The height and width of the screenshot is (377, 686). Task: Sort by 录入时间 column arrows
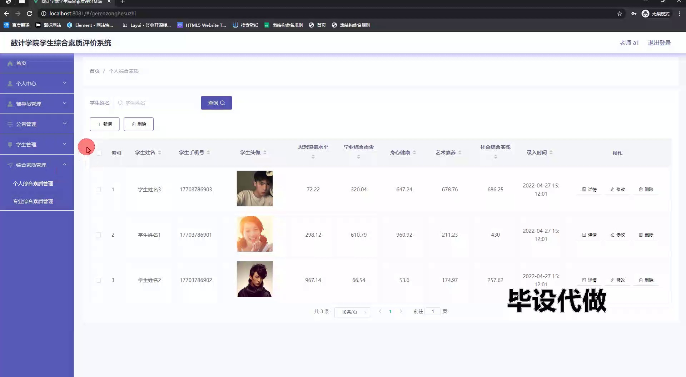pyautogui.click(x=551, y=152)
